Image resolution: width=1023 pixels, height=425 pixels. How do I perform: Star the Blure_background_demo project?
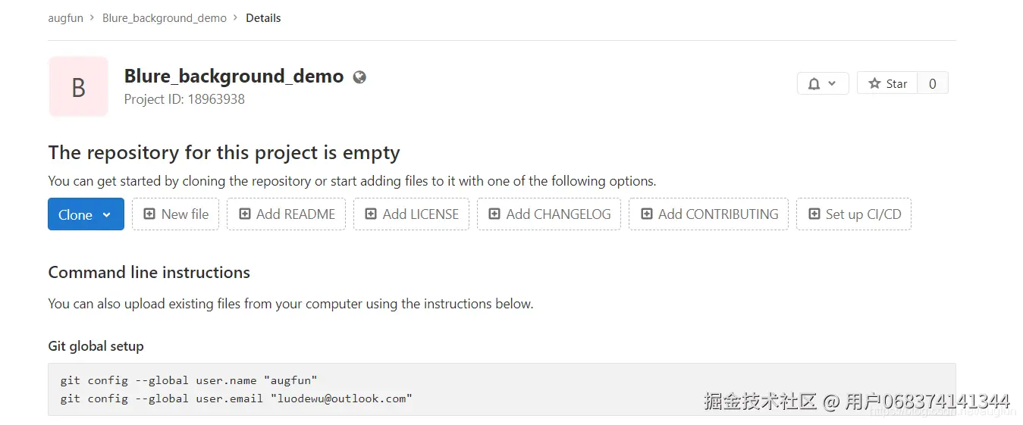[x=887, y=83]
